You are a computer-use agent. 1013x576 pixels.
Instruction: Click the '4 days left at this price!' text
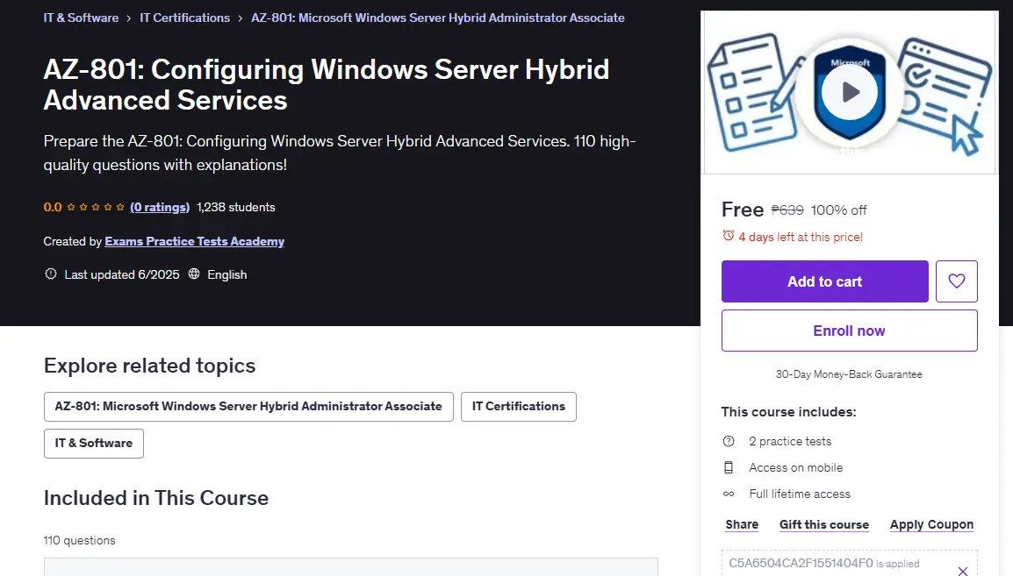[x=801, y=237]
